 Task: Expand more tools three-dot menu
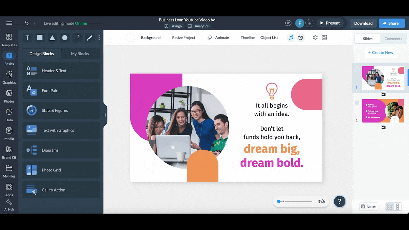tap(99, 38)
